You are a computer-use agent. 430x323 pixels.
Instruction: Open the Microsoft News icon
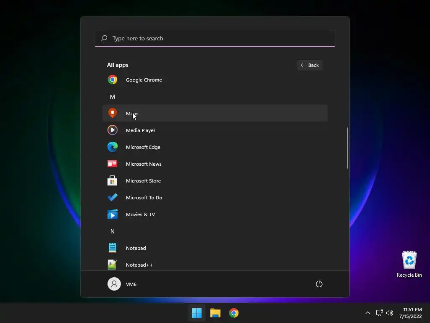pos(112,164)
